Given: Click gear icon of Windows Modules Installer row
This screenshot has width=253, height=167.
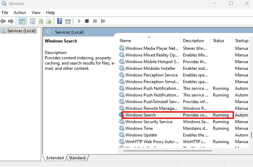Looking at the screenshot, I should [122, 68].
